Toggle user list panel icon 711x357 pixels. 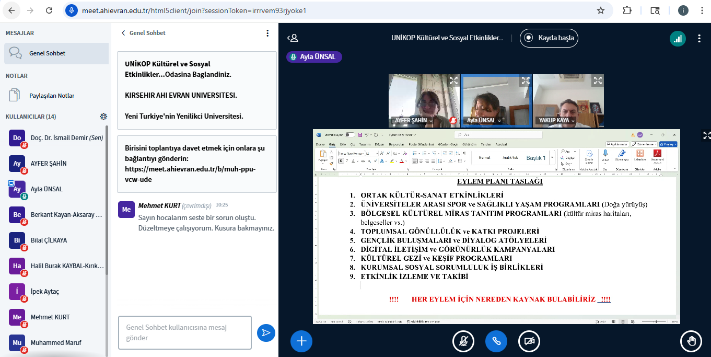coord(293,38)
